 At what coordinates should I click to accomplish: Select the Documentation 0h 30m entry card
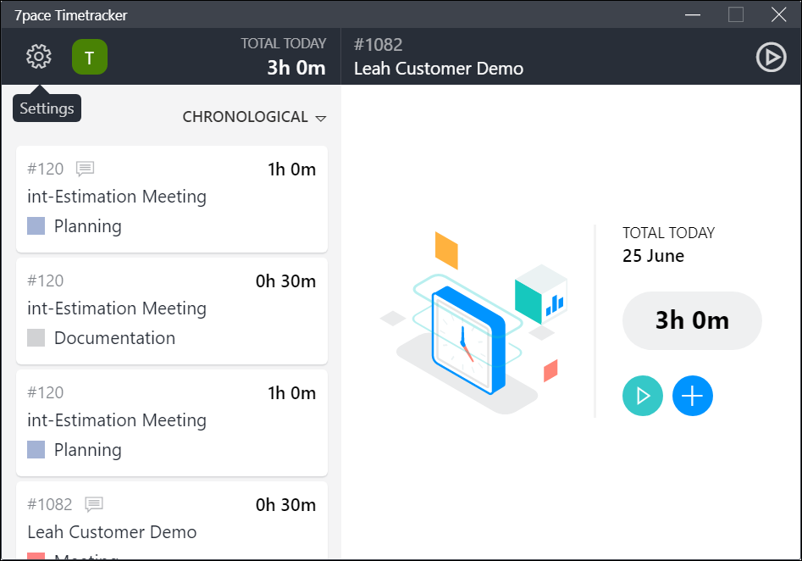tap(172, 311)
